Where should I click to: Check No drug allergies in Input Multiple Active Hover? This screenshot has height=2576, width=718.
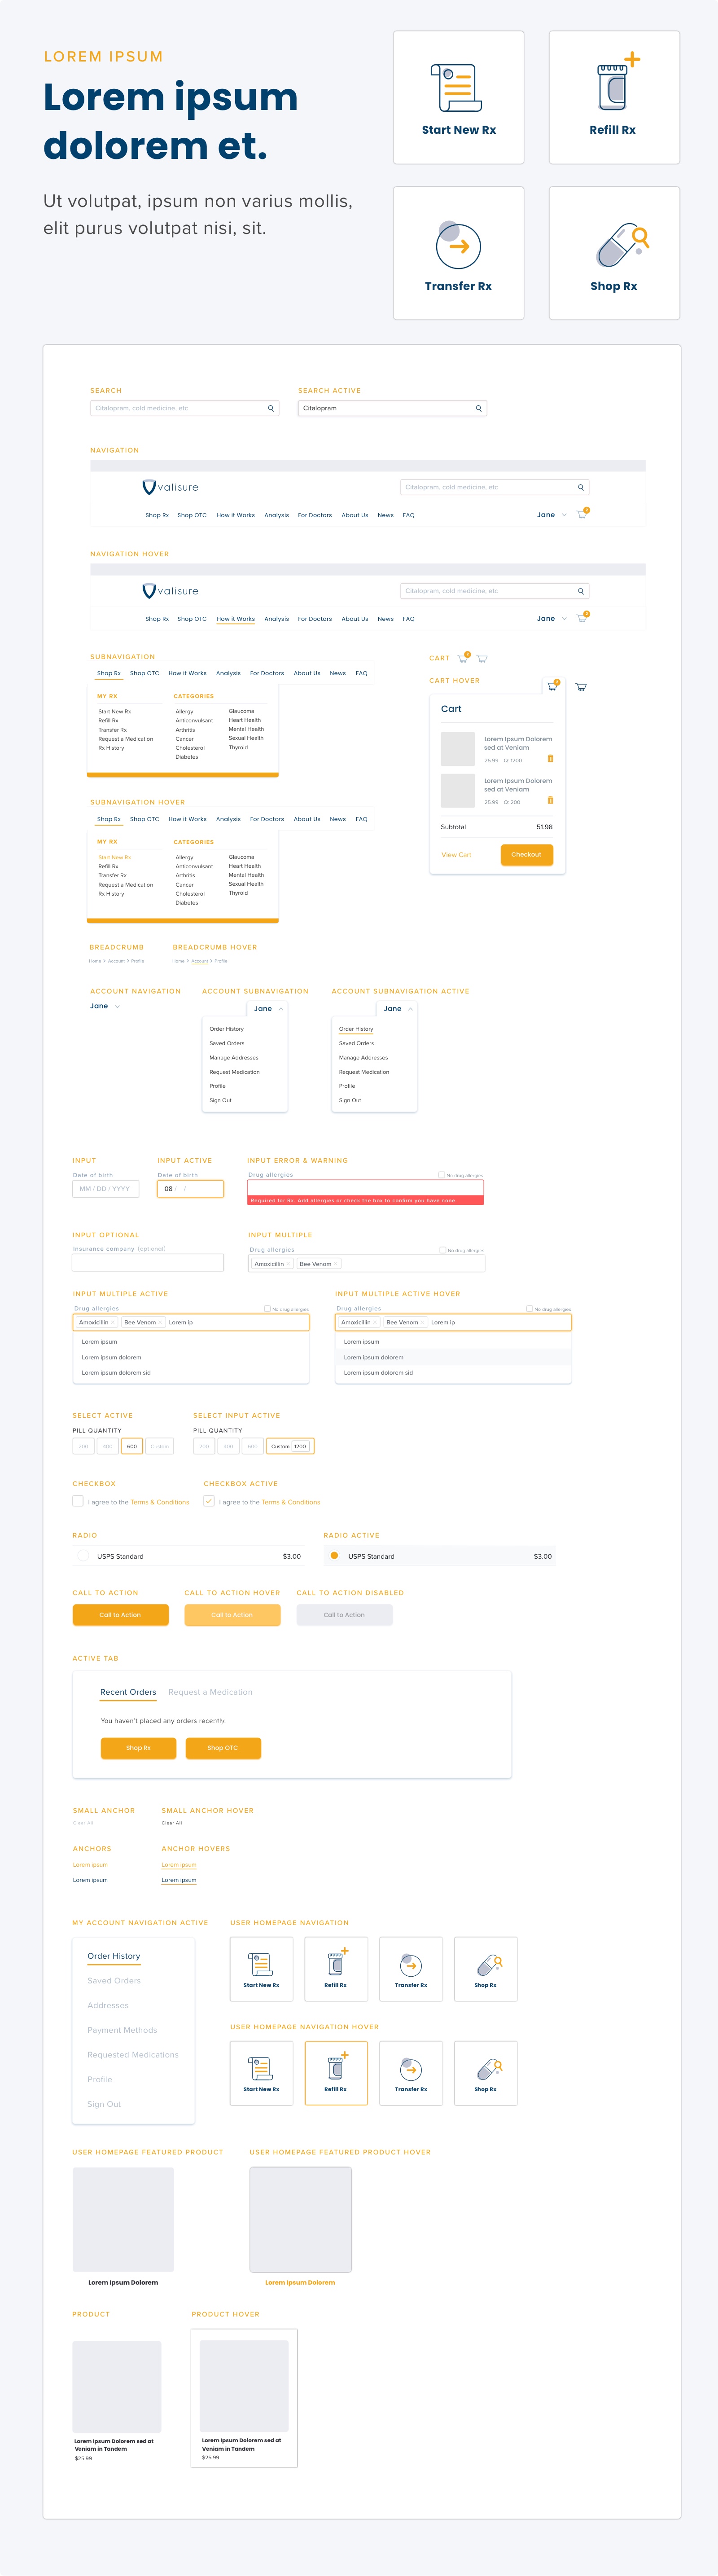click(530, 1308)
